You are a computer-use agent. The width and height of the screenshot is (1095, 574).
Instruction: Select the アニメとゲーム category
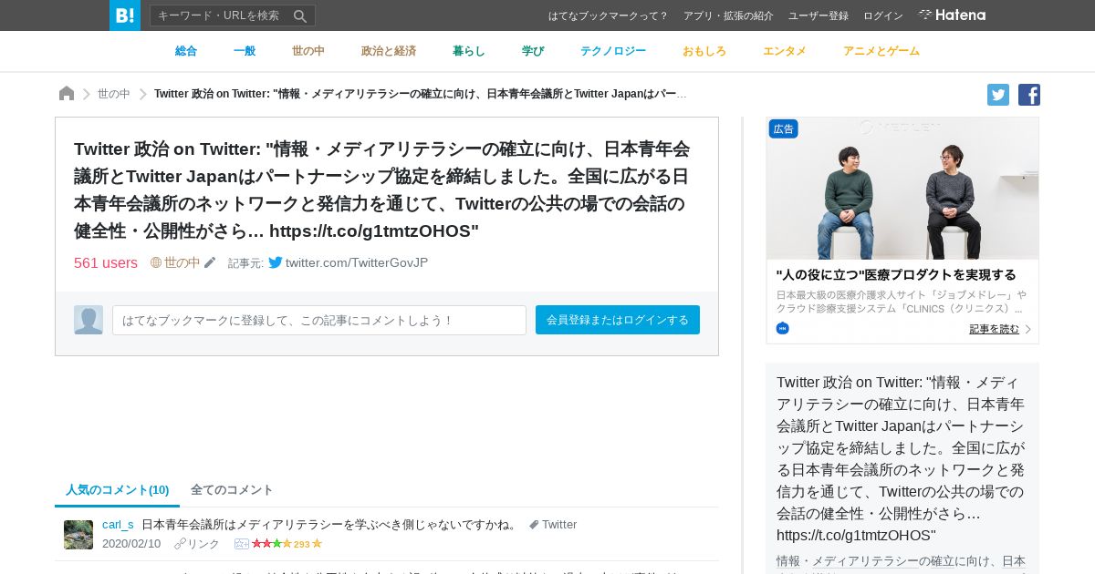tap(881, 51)
